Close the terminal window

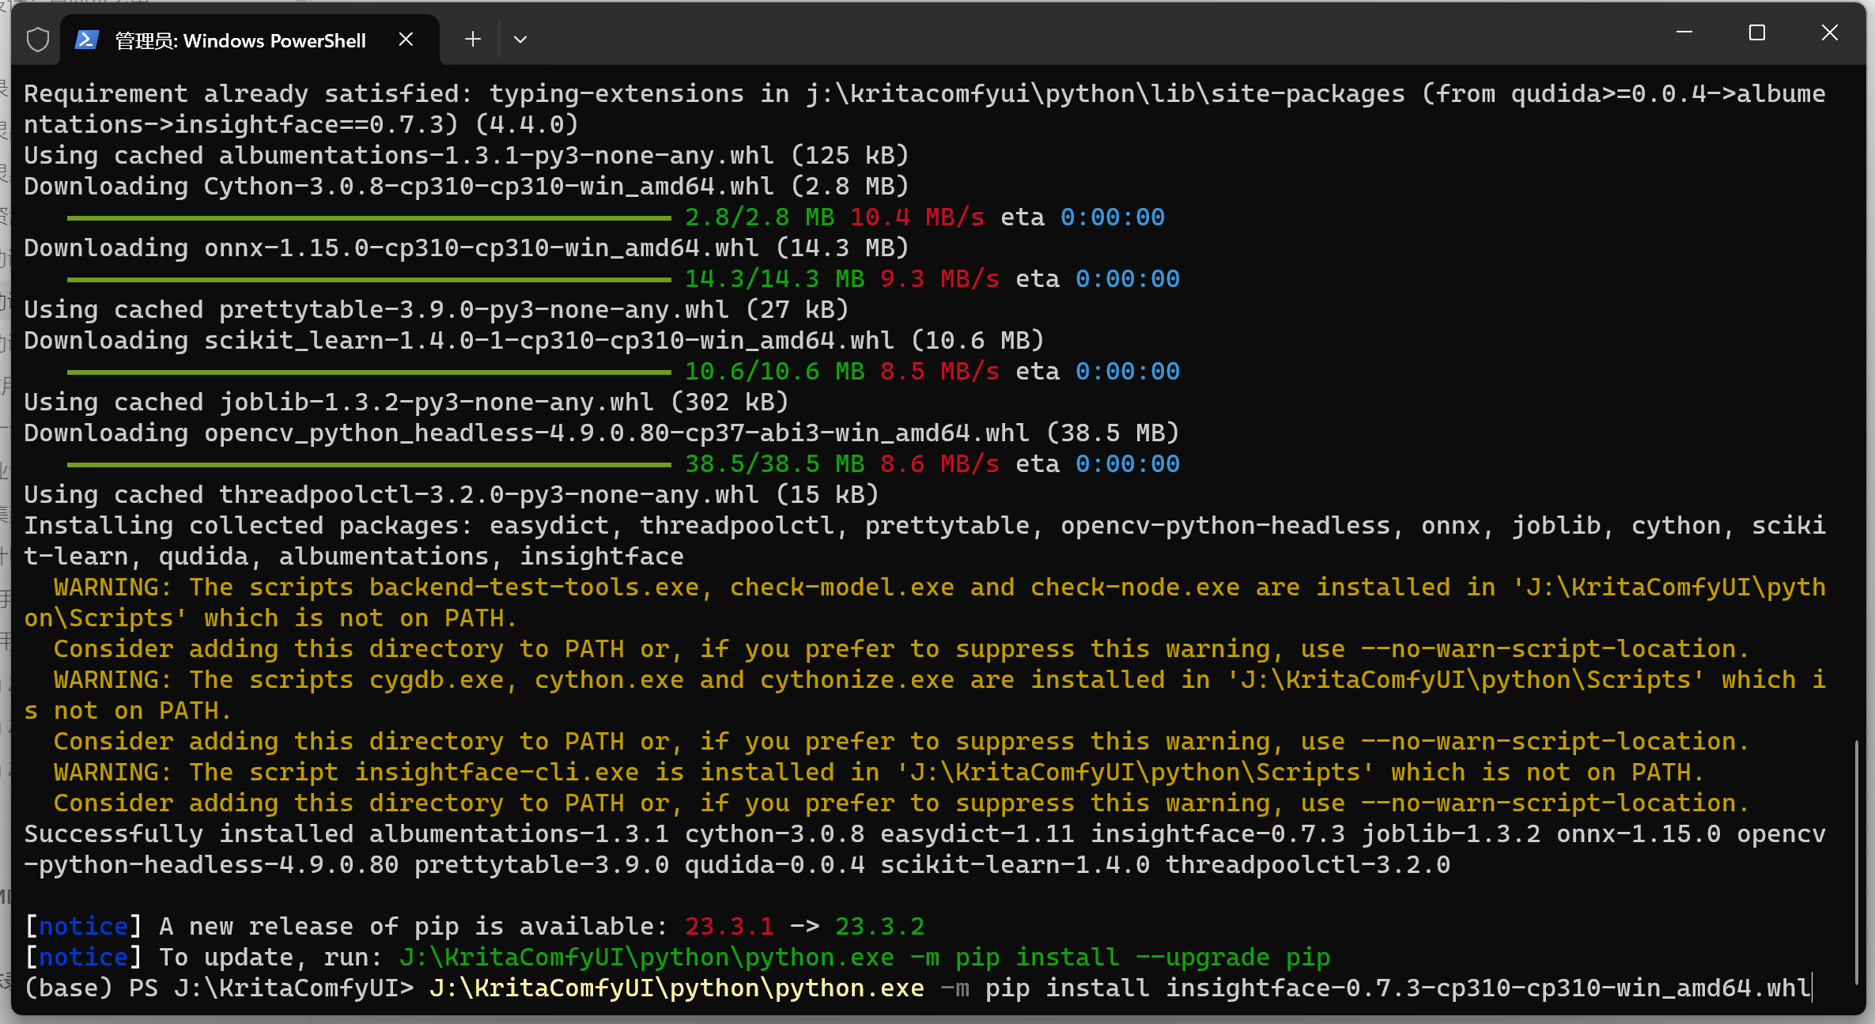(1829, 32)
